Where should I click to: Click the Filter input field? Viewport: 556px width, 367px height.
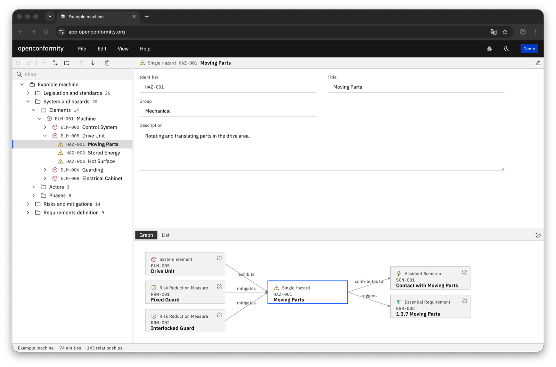73,74
